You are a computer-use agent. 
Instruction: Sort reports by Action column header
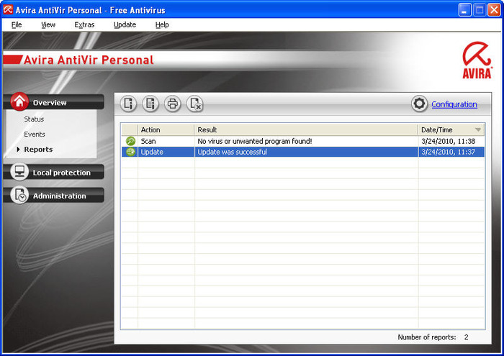tap(166, 129)
